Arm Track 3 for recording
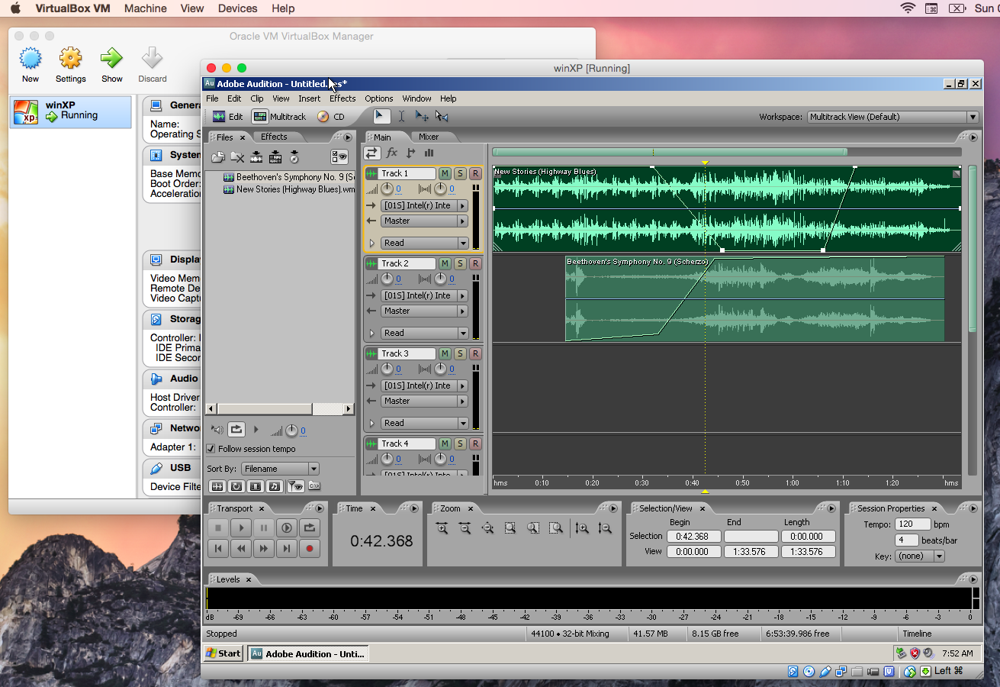This screenshot has height=687, width=1000. (475, 354)
